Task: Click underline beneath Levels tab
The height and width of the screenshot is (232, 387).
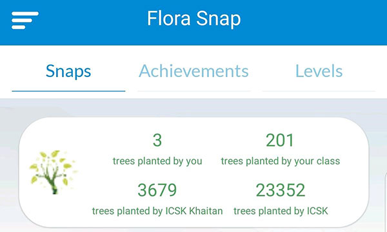Action: 319,91
